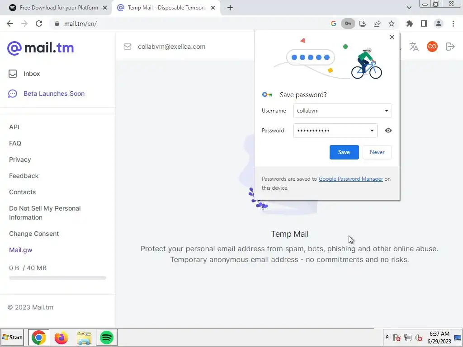This screenshot has width=463, height=347.
Task: Click the install app icon in address bar
Action: click(x=363, y=23)
